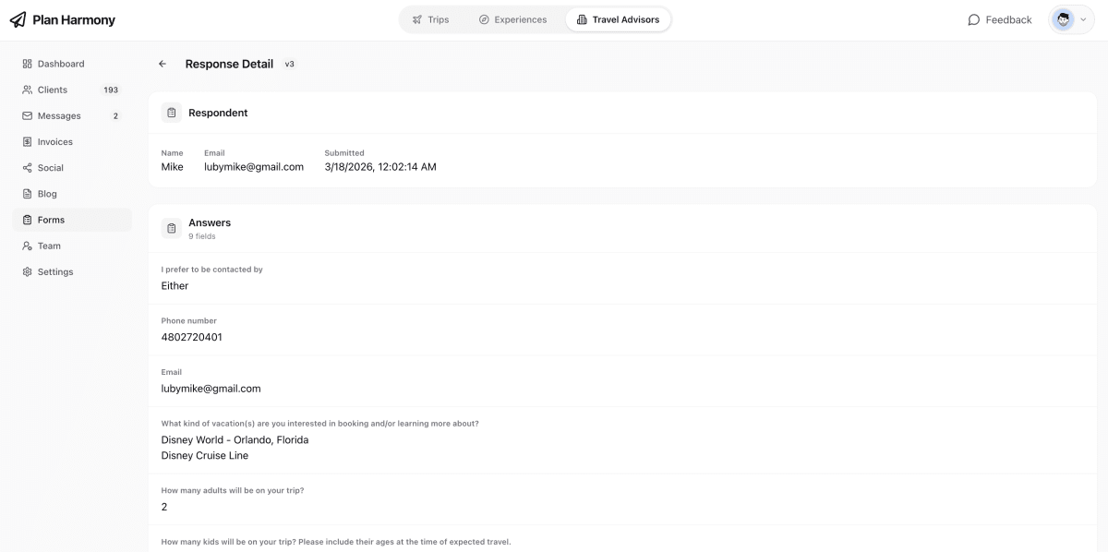Click the chevron next to the avatar
1108x552 pixels.
coord(1083,19)
